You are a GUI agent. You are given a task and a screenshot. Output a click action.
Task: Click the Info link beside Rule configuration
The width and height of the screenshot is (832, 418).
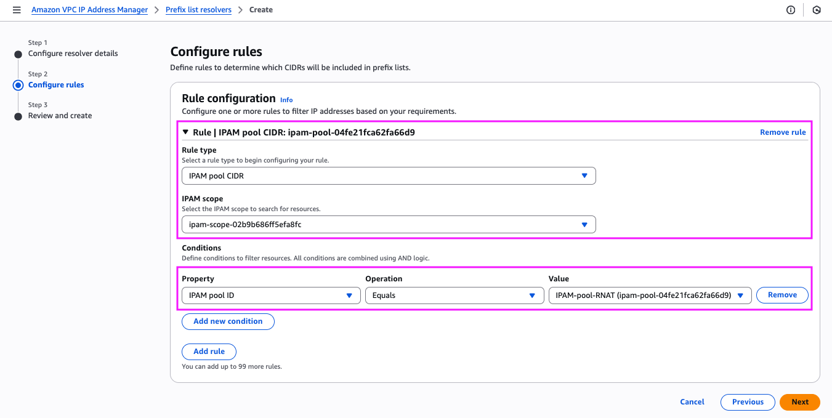click(286, 99)
